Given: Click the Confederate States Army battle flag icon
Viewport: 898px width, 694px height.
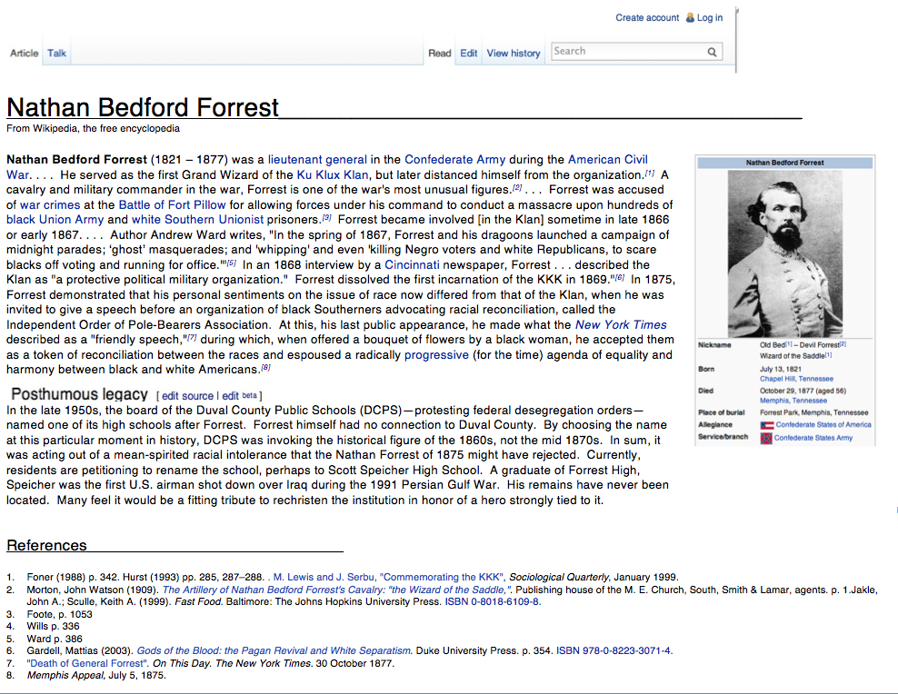Looking at the screenshot, I should pos(767,438).
